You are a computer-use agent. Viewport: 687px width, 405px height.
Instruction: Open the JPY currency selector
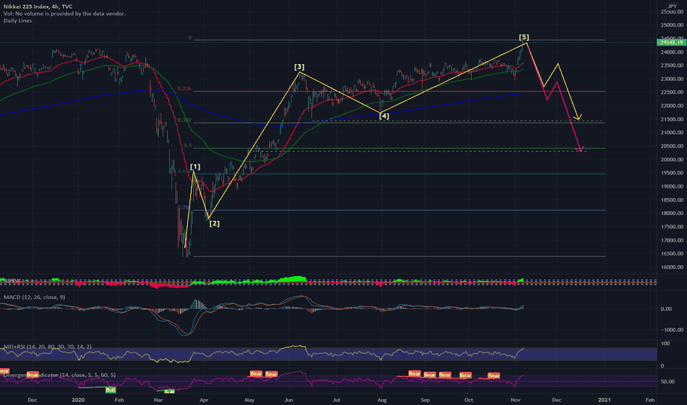click(x=672, y=6)
